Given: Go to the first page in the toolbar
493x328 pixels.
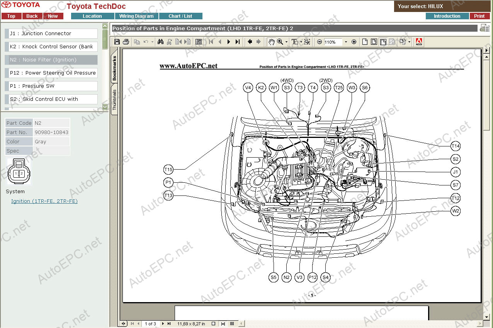Looking at the screenshot, I should pos(211,42).
